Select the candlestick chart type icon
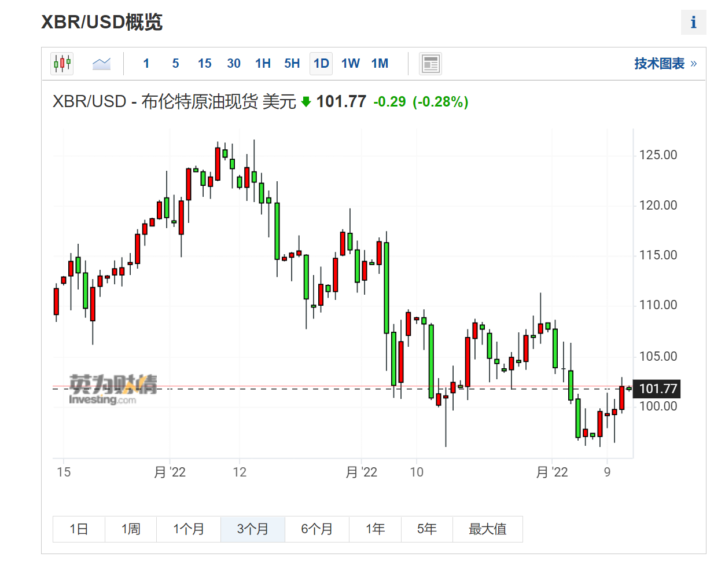The image size is (725, 568). click(x=62, y=64)
